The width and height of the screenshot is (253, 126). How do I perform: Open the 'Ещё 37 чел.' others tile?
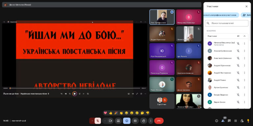point(162,101)
